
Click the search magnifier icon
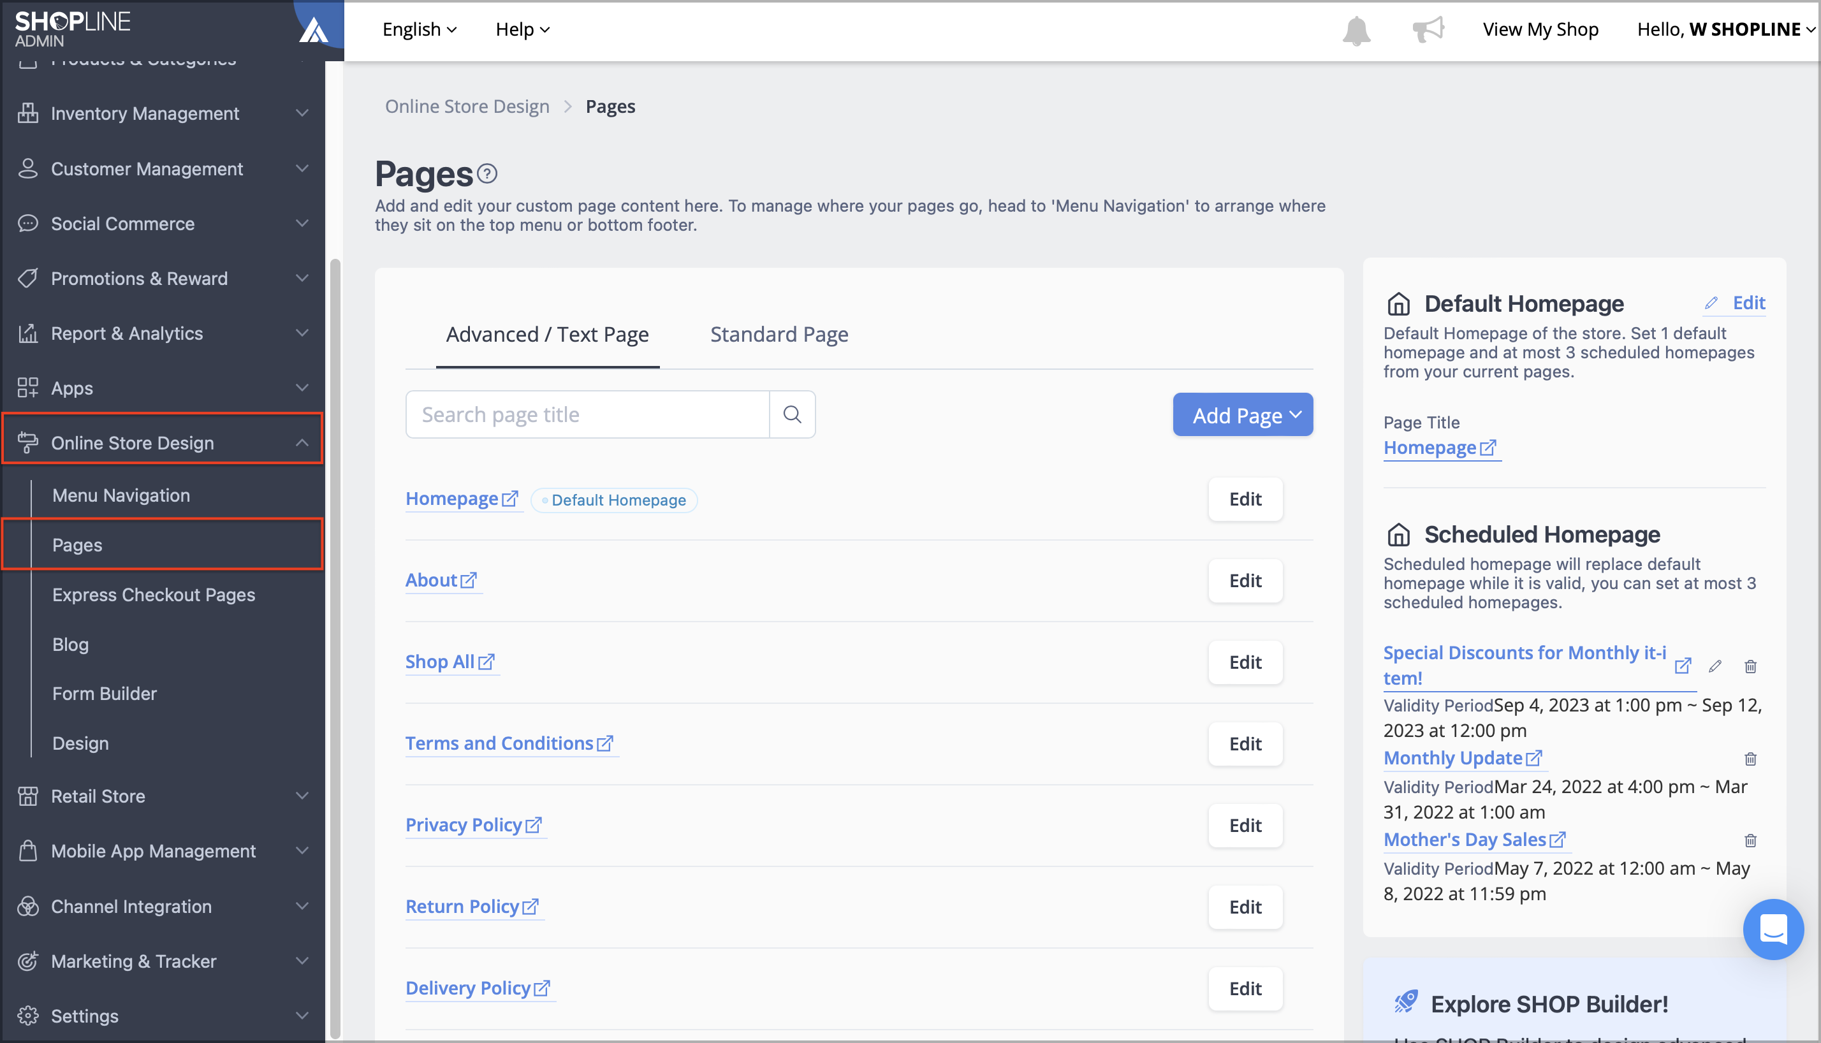(x=791, y=414)
